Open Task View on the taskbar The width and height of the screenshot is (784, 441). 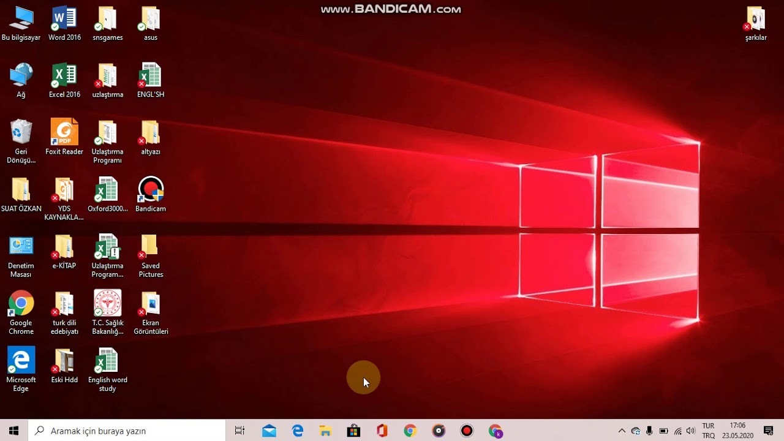[239, 431]
